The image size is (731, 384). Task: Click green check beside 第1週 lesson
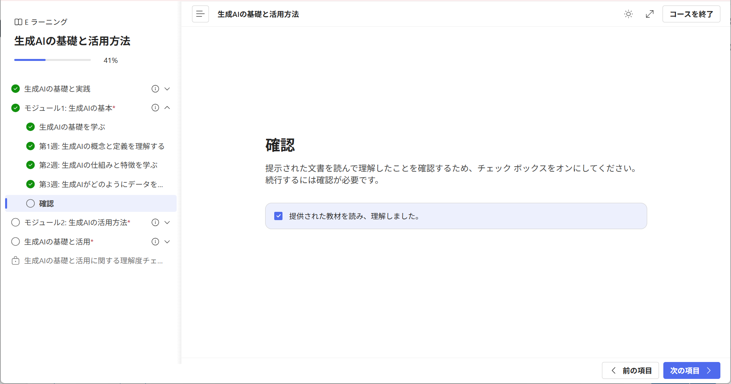30,146
